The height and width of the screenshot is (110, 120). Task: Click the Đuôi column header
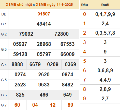105,5
